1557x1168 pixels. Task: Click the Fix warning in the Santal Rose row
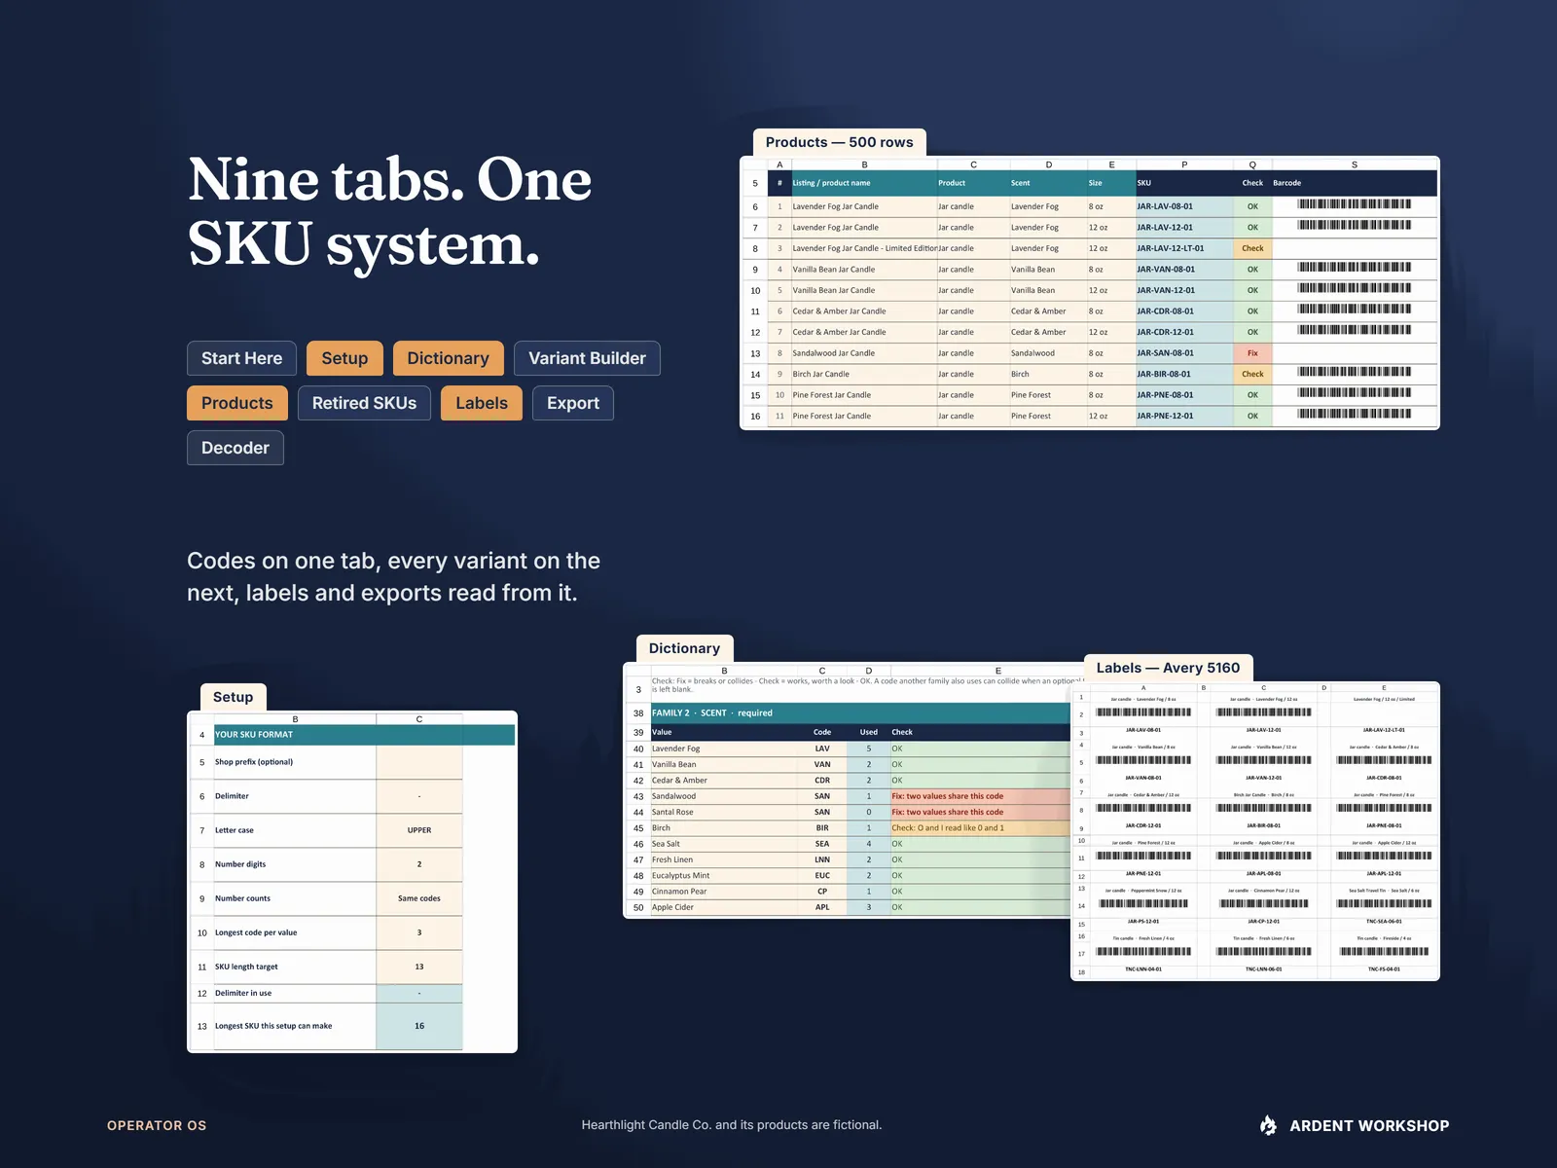[x=980, y=812]
